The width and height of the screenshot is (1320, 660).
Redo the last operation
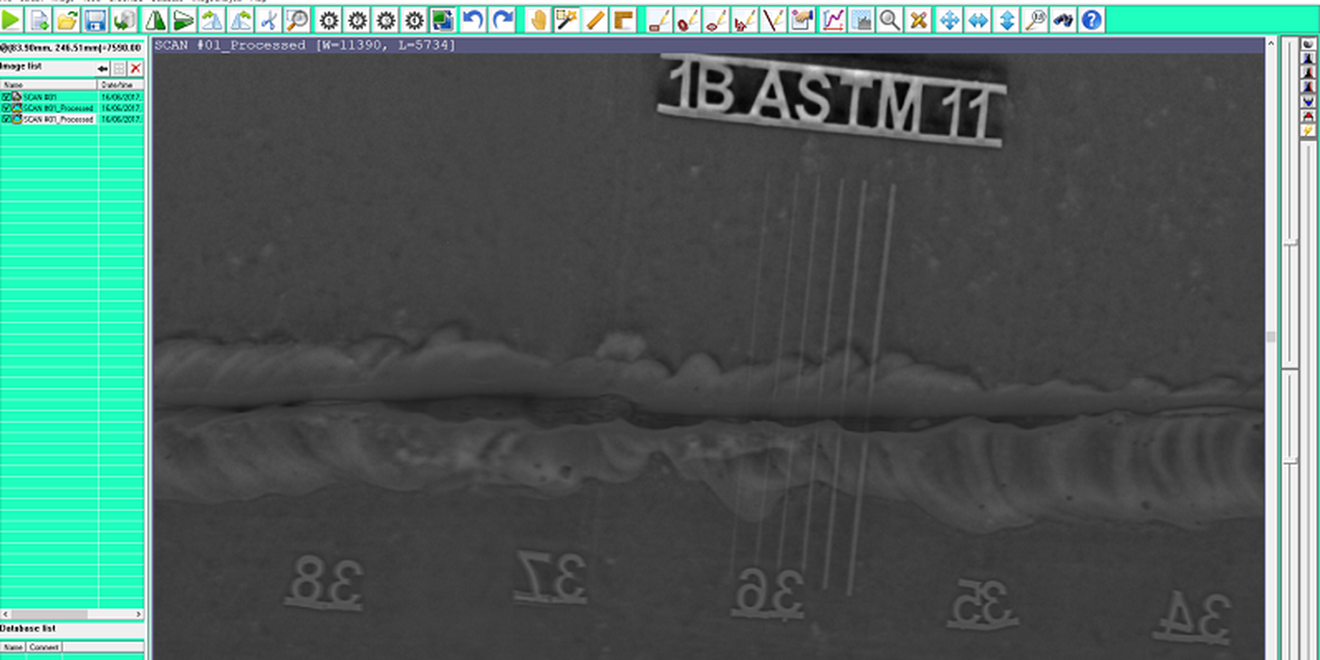(x=503, y=19)
